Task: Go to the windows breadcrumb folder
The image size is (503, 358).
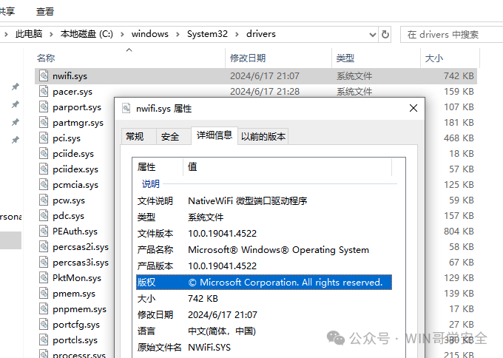Action: [x=150, y=34]
